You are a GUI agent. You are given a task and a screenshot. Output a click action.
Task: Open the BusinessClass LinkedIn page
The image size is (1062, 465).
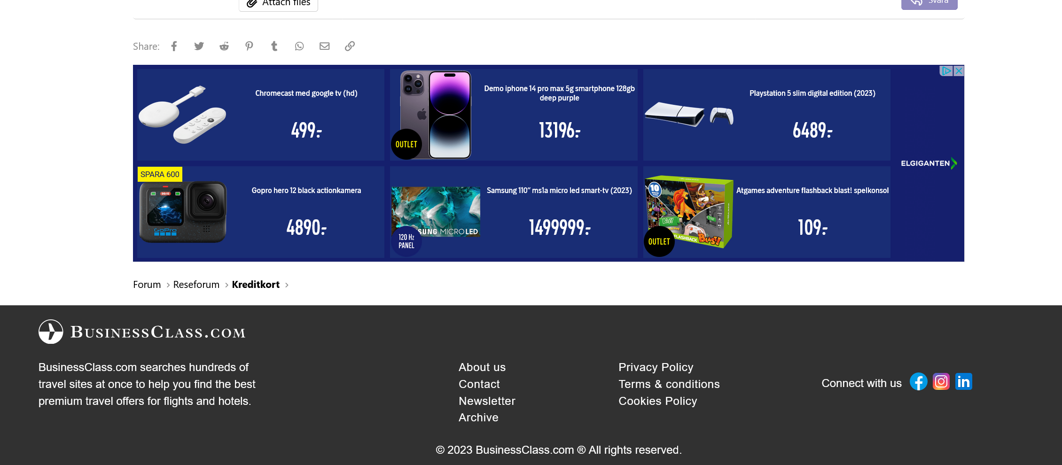963,381
